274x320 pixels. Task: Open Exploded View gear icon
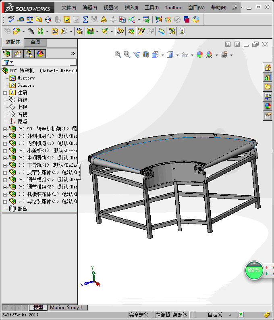click(120, 31)
